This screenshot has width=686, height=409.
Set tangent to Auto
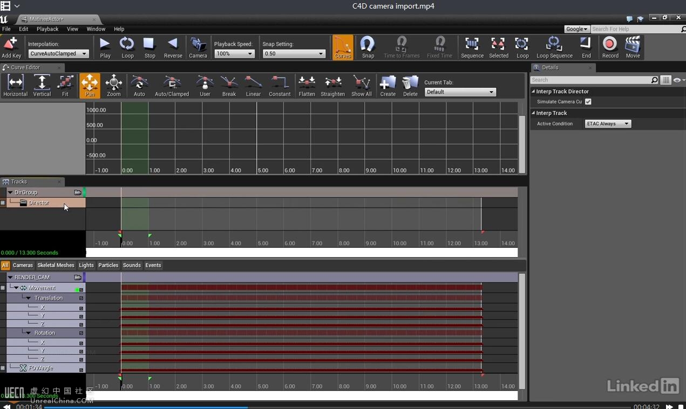pos(139,86)
